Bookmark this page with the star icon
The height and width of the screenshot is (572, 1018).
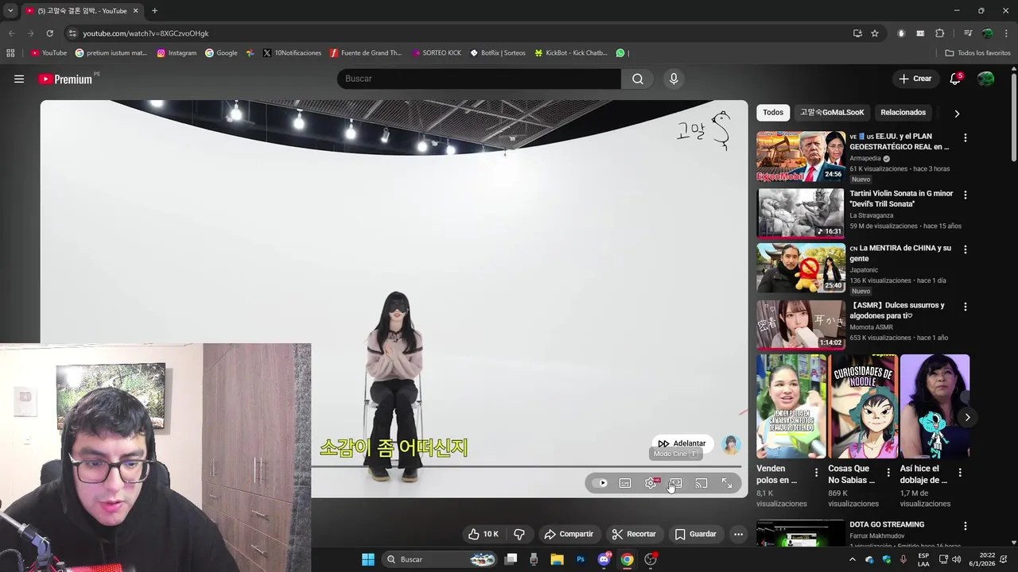tap(875, 33)
